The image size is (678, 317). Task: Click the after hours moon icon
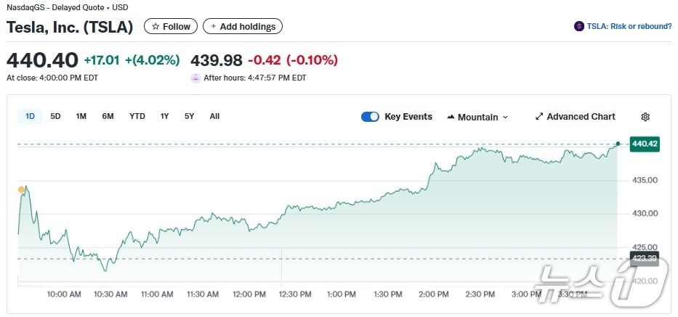tap(195, 78)
